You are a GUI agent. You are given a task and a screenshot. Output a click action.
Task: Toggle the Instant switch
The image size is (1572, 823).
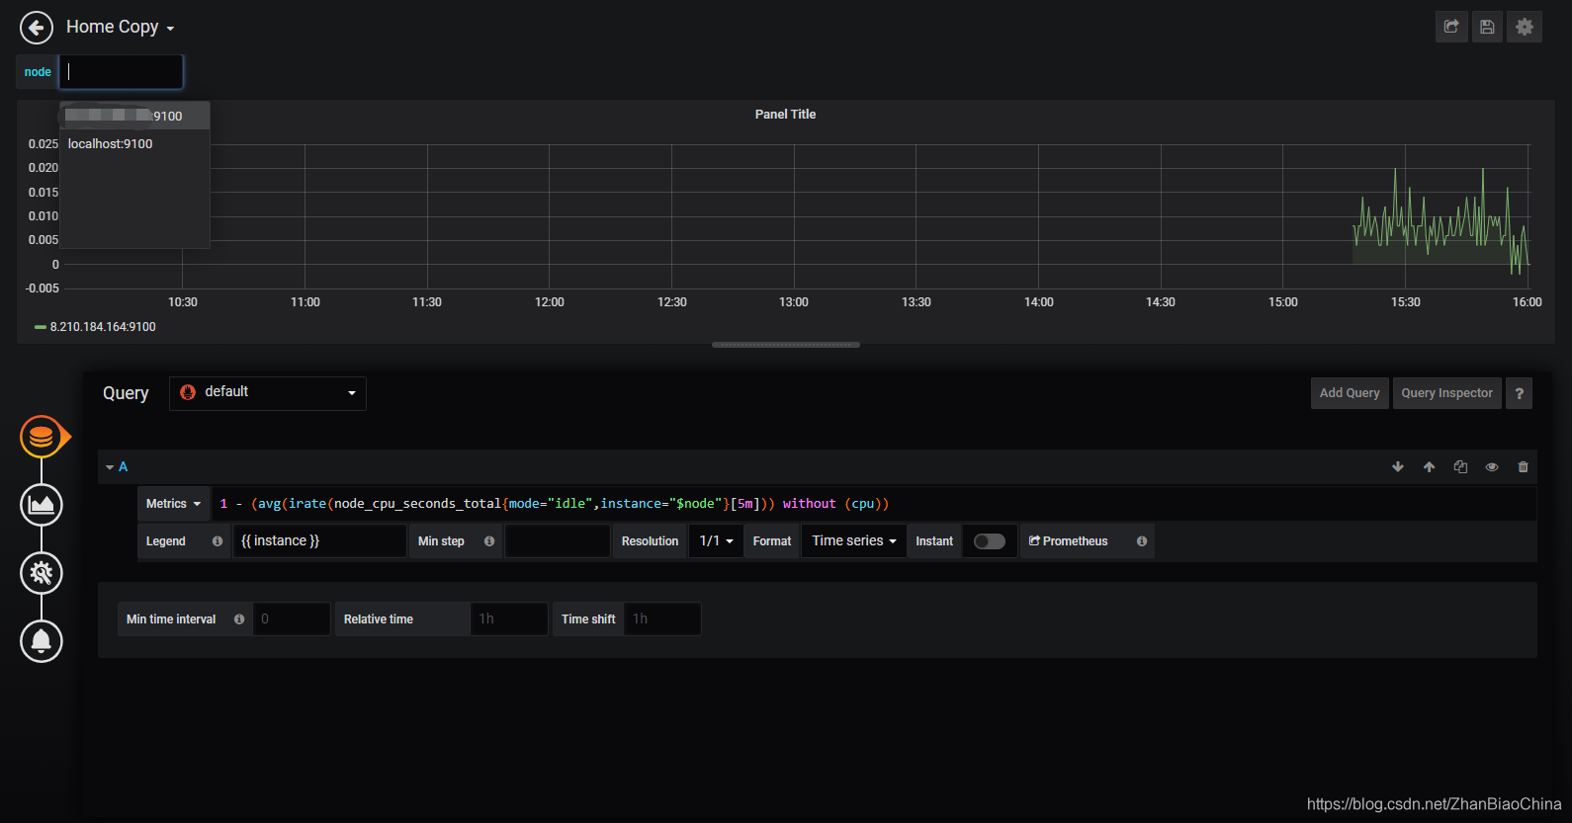click(989, 541)
